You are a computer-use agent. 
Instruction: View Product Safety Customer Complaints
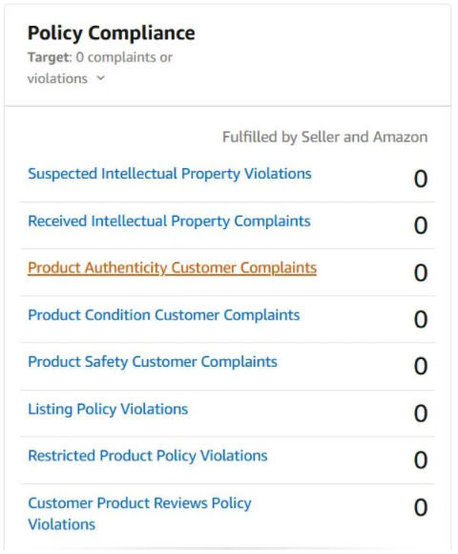pyautogui.click(x=153, y=362)
